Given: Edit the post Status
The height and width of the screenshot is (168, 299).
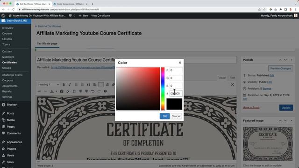Looking at the screenshot, I should point(272,76).
